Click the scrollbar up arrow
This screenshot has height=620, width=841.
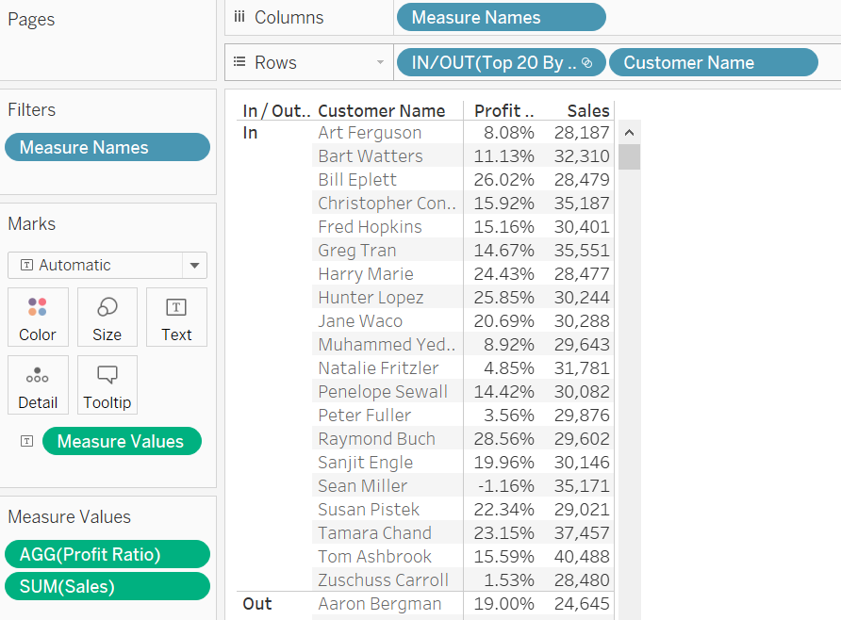(x=629, y=132)
